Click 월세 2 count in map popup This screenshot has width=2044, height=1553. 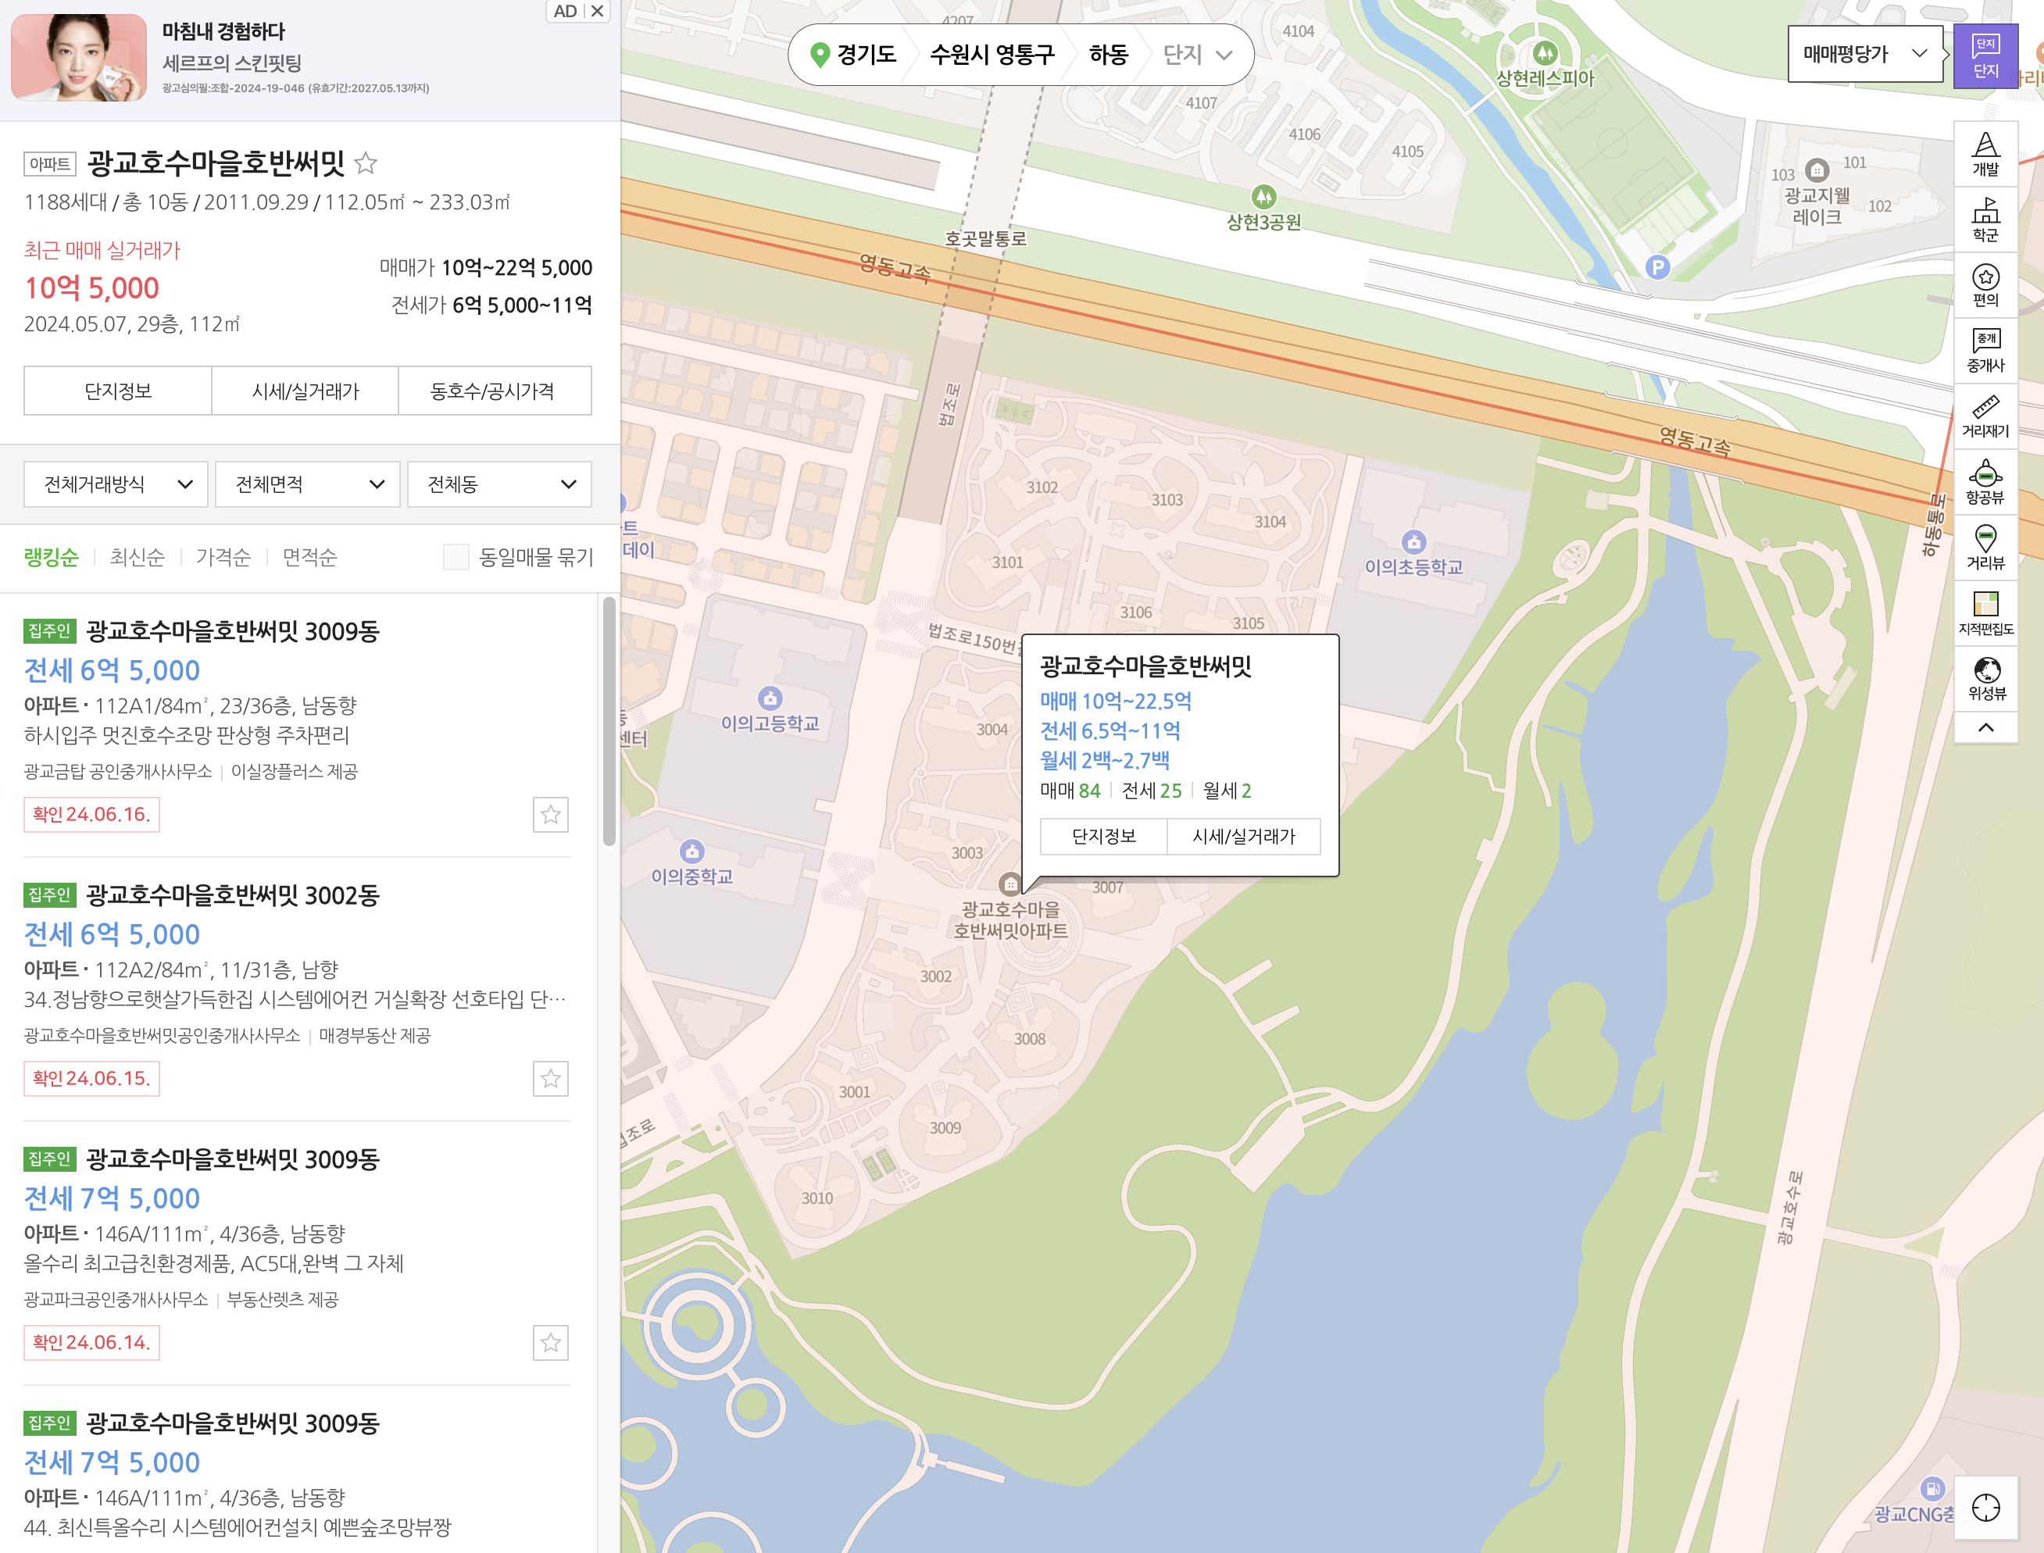pos(1227,791)
